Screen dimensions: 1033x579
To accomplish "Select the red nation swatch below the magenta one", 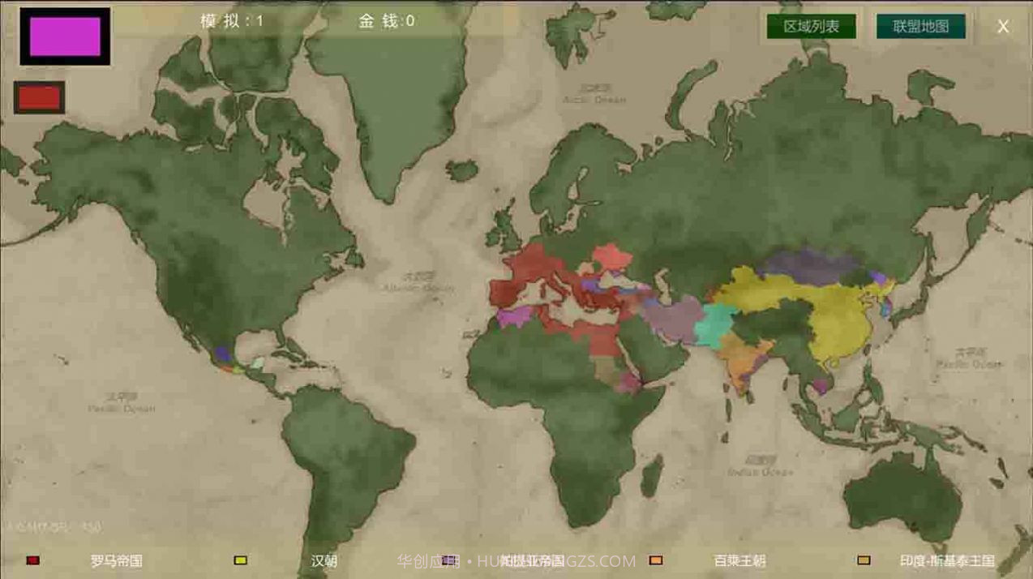I will pos(39,96).
